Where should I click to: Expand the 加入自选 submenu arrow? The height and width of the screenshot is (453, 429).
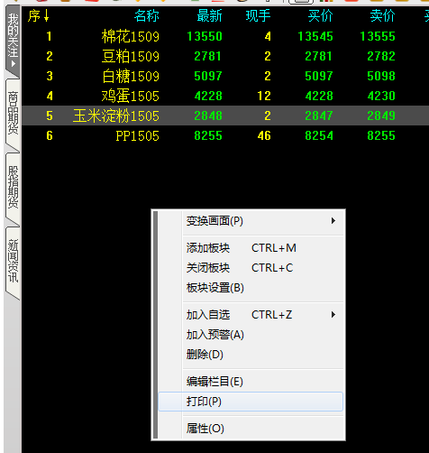click(x=333, y=315)
